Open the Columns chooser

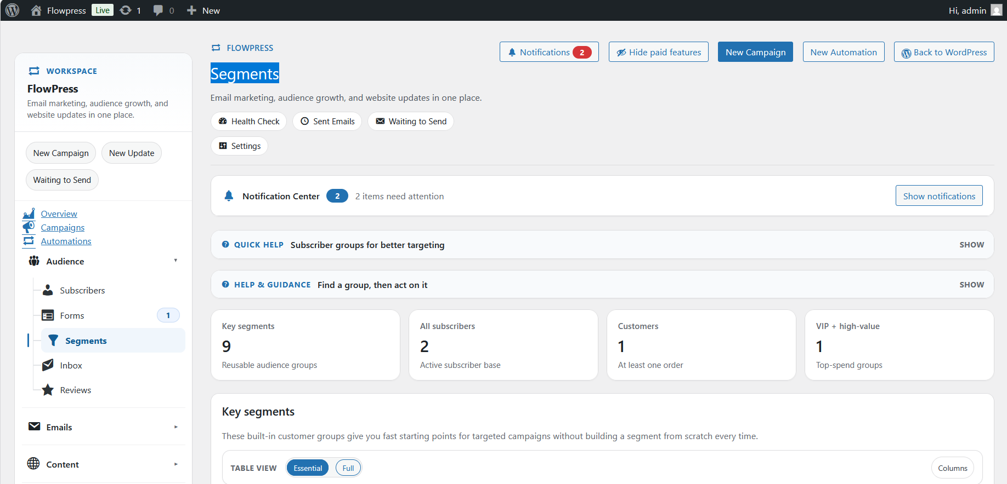(952, 468)
